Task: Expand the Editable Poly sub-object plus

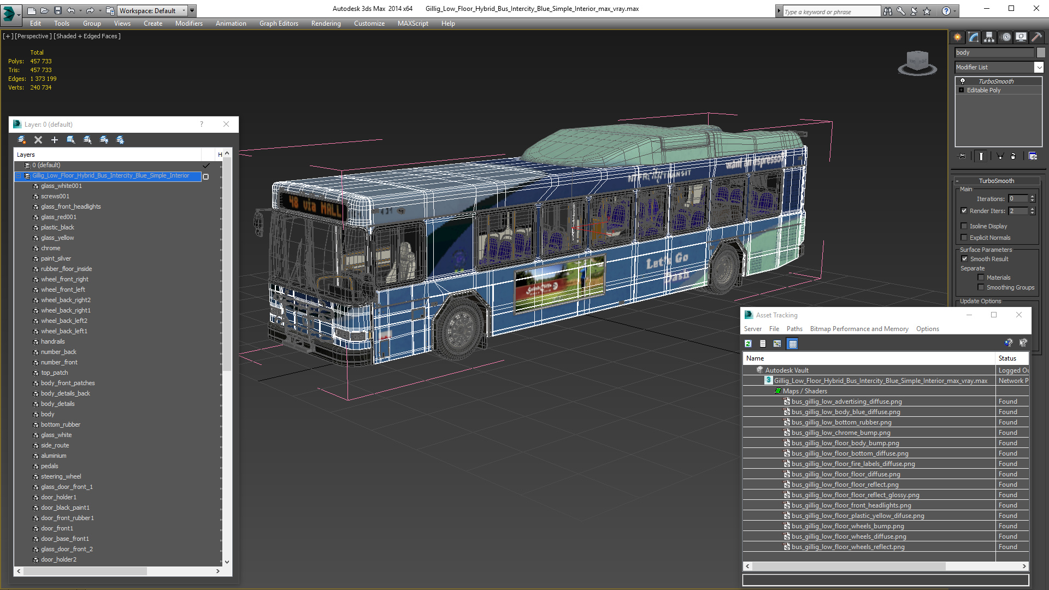Action: point(962,90)
